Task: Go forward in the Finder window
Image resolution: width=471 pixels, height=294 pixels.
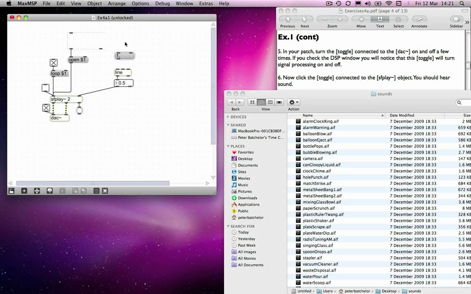Action: coord(240,102)
